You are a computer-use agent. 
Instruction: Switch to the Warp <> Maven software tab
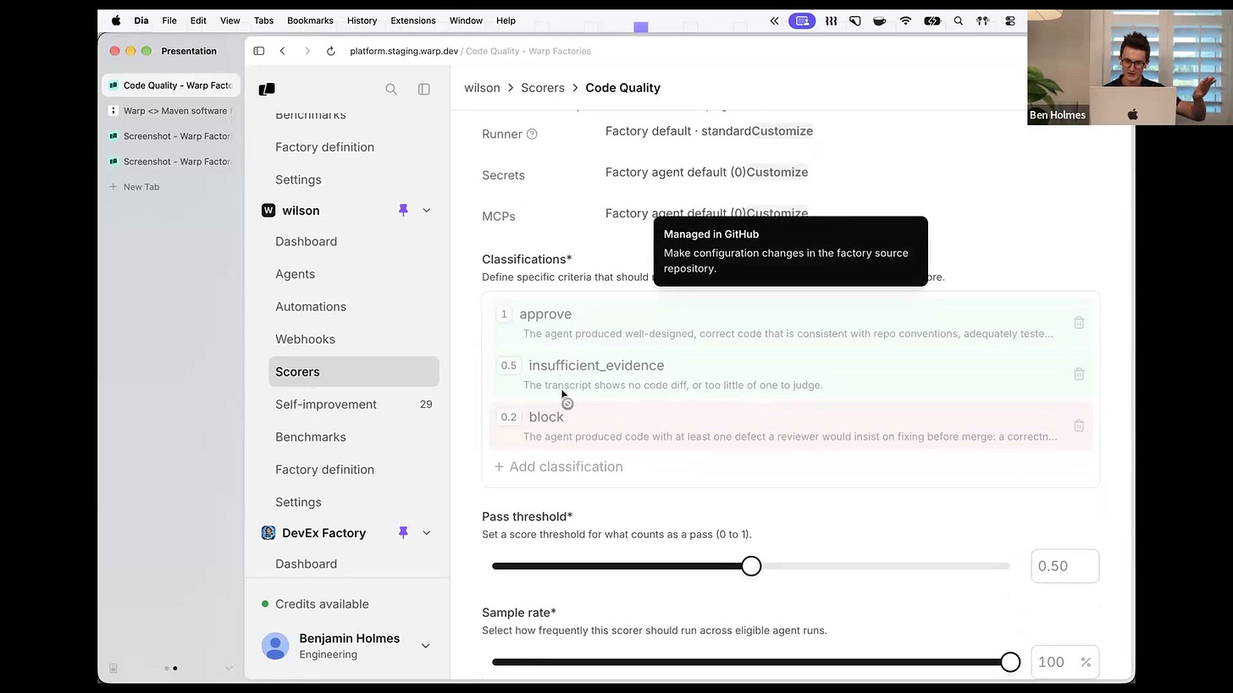pyautogui.click(x=171, y=111)
